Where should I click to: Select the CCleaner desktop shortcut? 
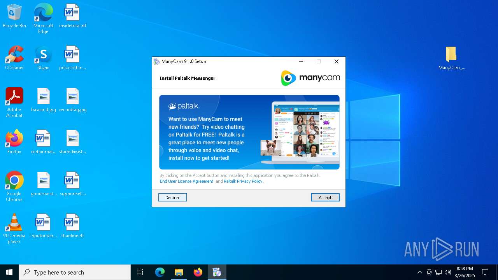click(14, 58)
